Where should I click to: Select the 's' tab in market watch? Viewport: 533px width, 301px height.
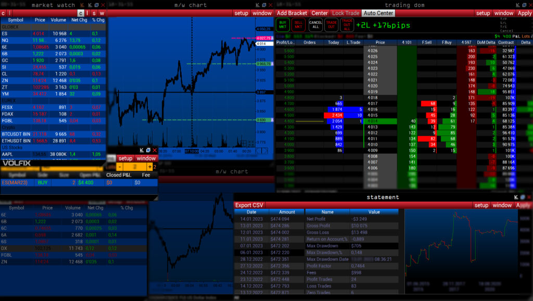[x=94, y=13]
